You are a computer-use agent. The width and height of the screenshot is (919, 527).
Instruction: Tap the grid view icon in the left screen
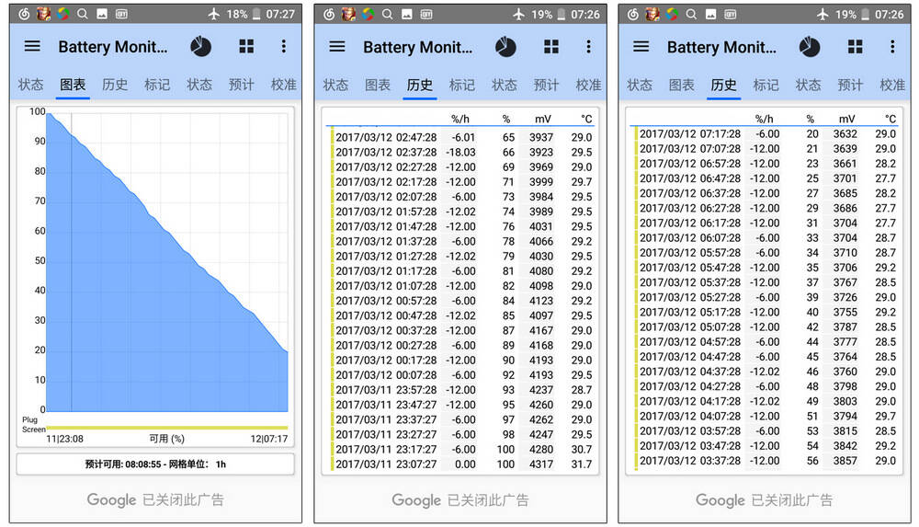coord(246,47)
